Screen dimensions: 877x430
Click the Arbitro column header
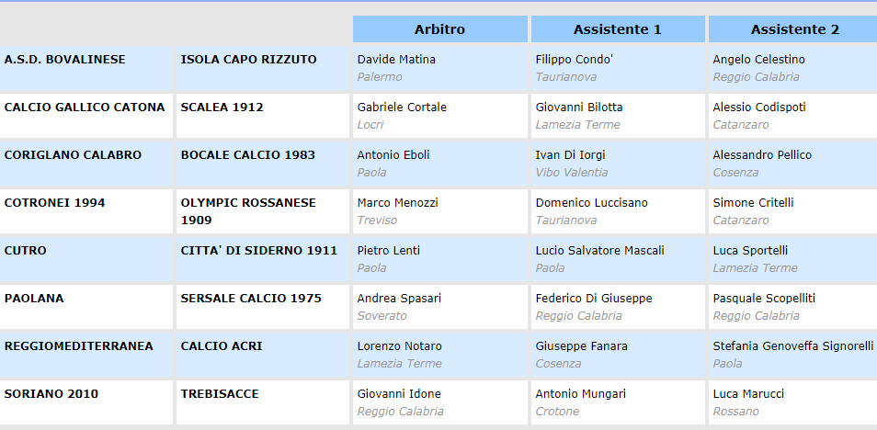point(439,29)
